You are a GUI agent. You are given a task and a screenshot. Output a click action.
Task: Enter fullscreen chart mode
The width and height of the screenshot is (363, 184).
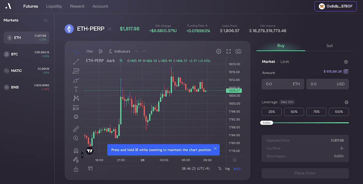228,51
